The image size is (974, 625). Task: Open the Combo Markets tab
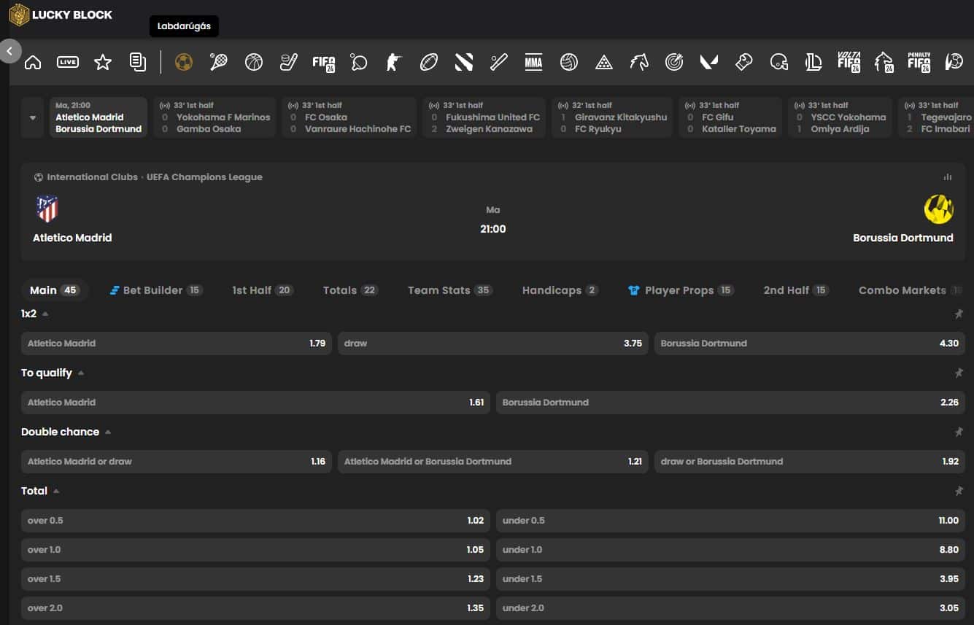(x=911, y=290)
